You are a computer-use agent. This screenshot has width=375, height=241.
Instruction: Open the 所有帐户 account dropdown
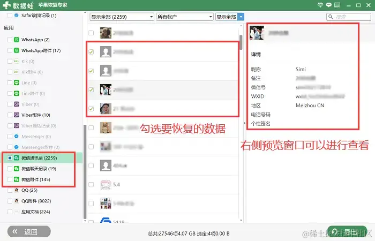185,17
